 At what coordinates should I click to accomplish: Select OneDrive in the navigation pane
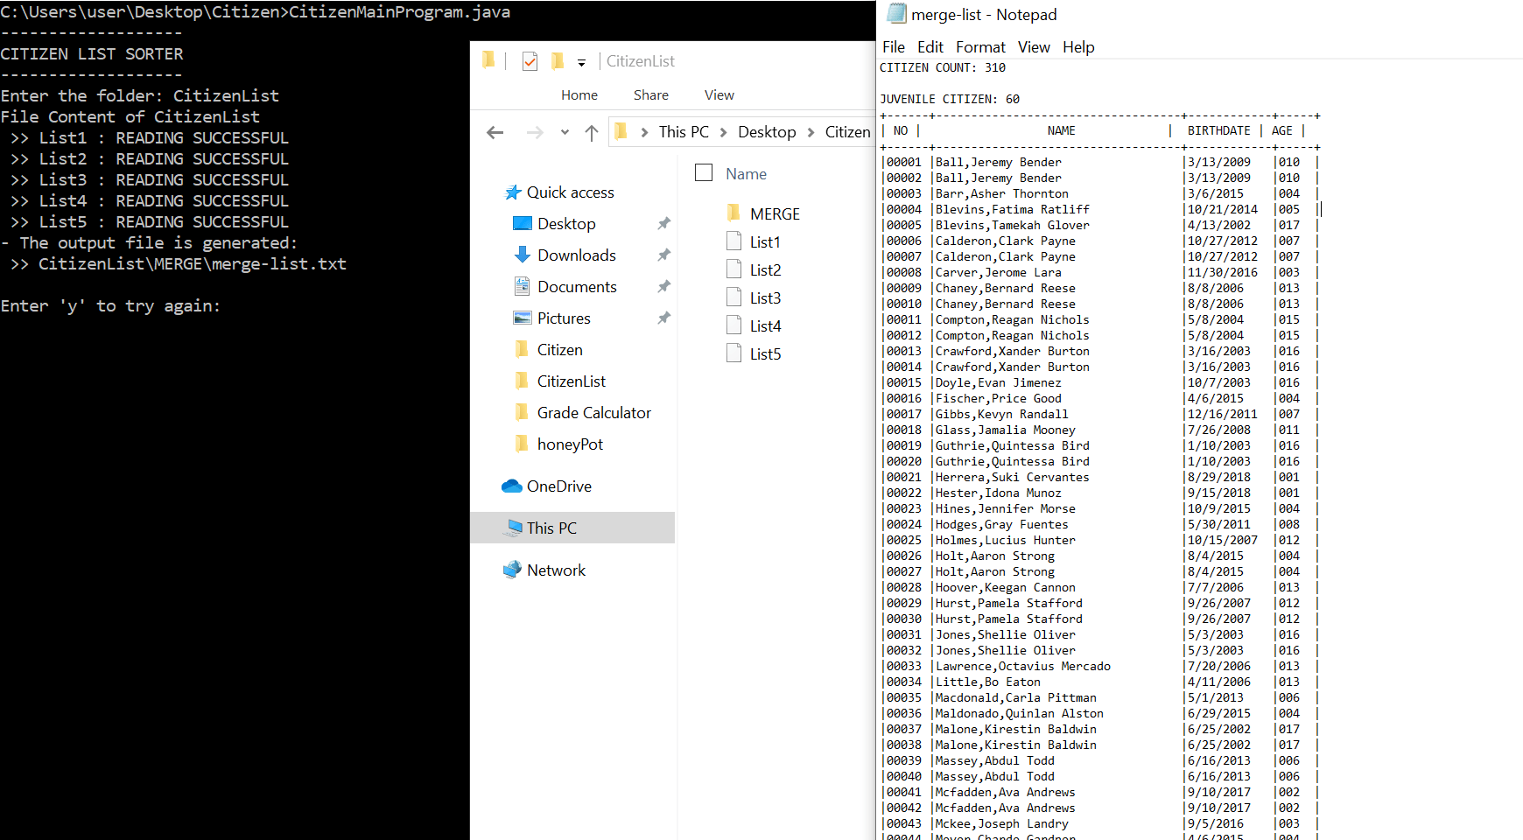tap(558, 486)
